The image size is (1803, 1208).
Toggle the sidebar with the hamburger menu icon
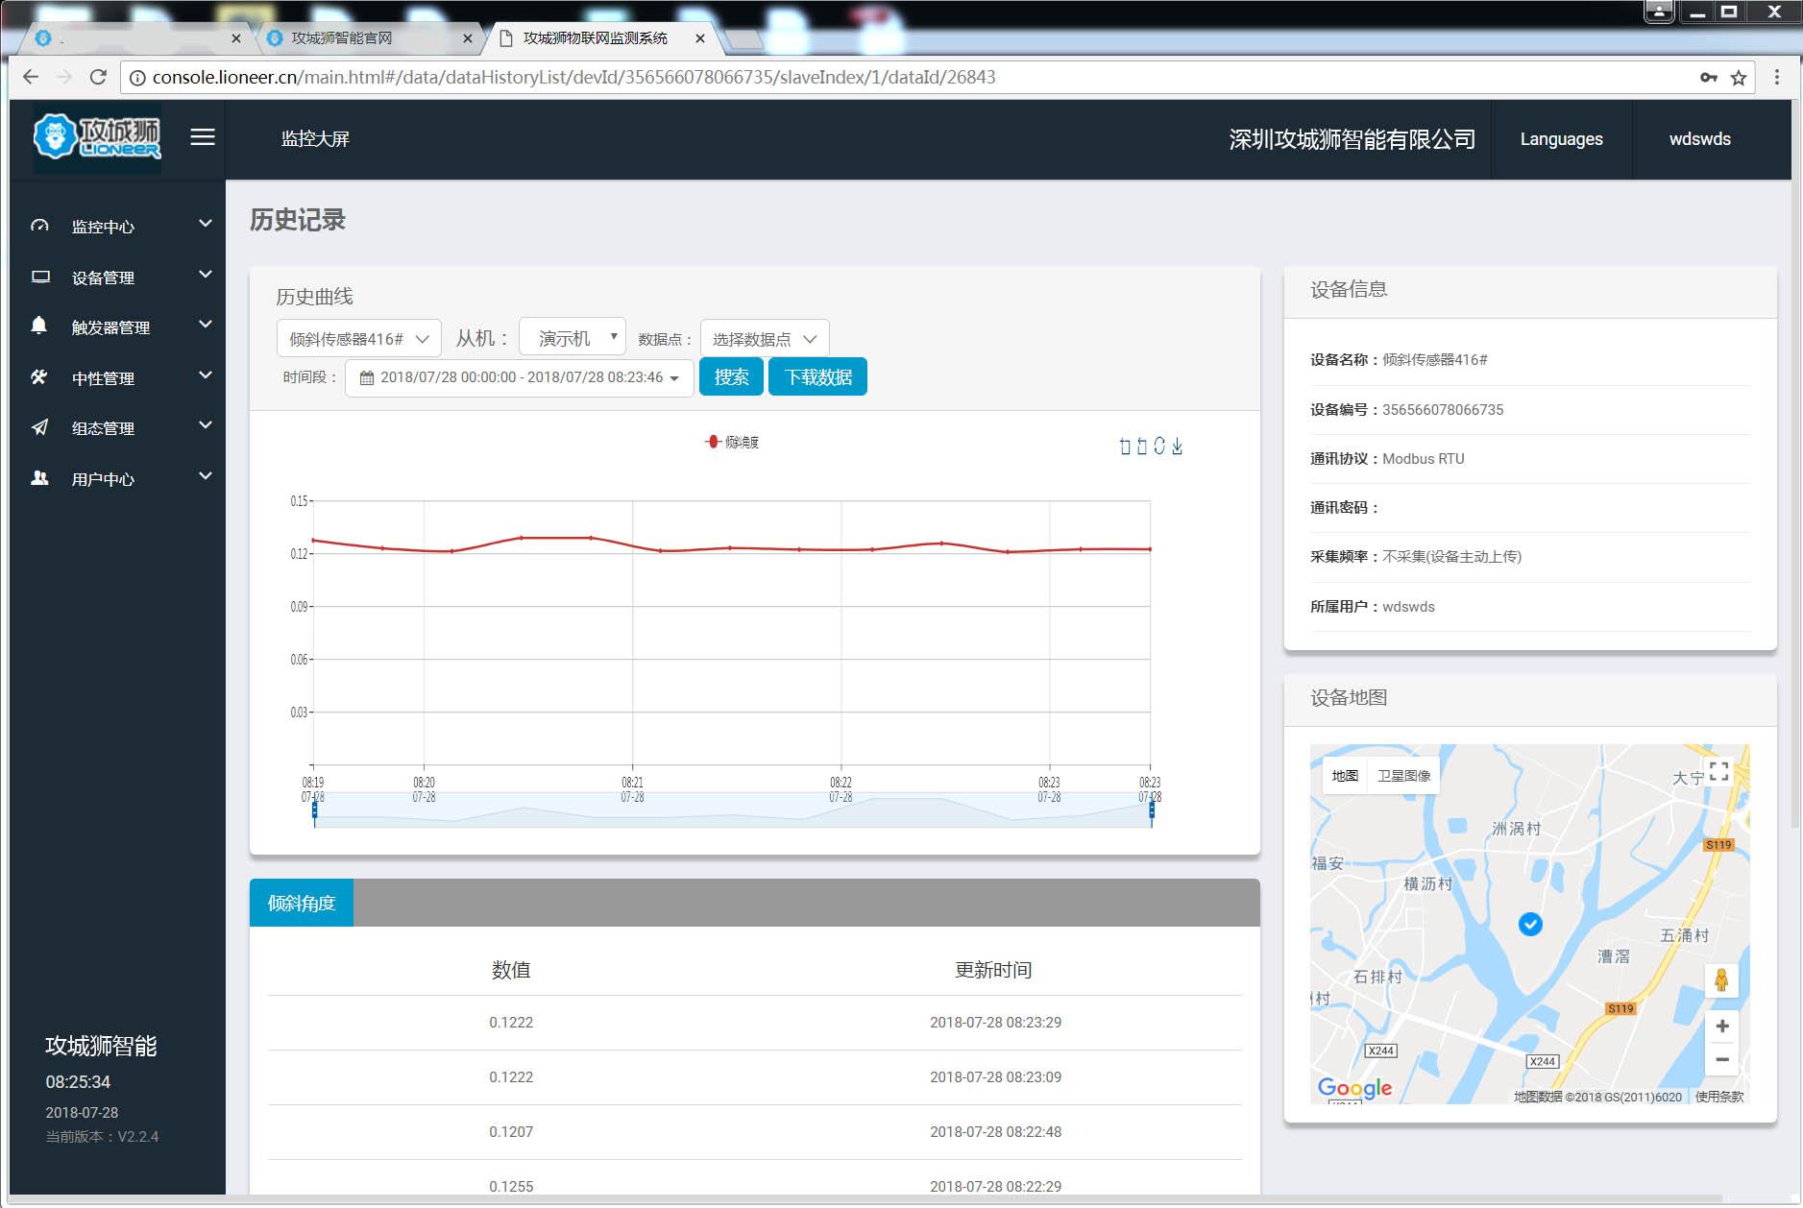pyautogui.click(x=202, y=137)
